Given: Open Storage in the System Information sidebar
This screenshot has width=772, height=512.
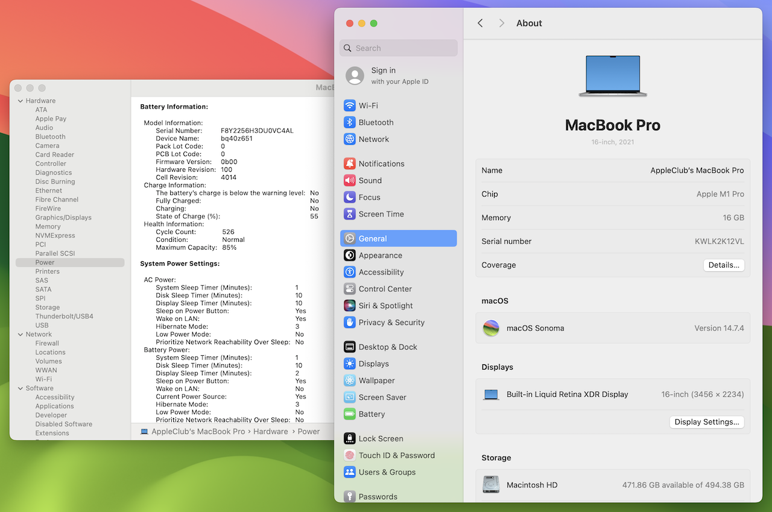Looking at the screenshot, I should click(47, 307).
